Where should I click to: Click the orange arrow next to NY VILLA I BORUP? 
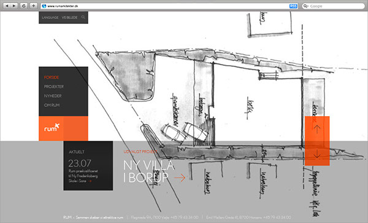[180, 178]
